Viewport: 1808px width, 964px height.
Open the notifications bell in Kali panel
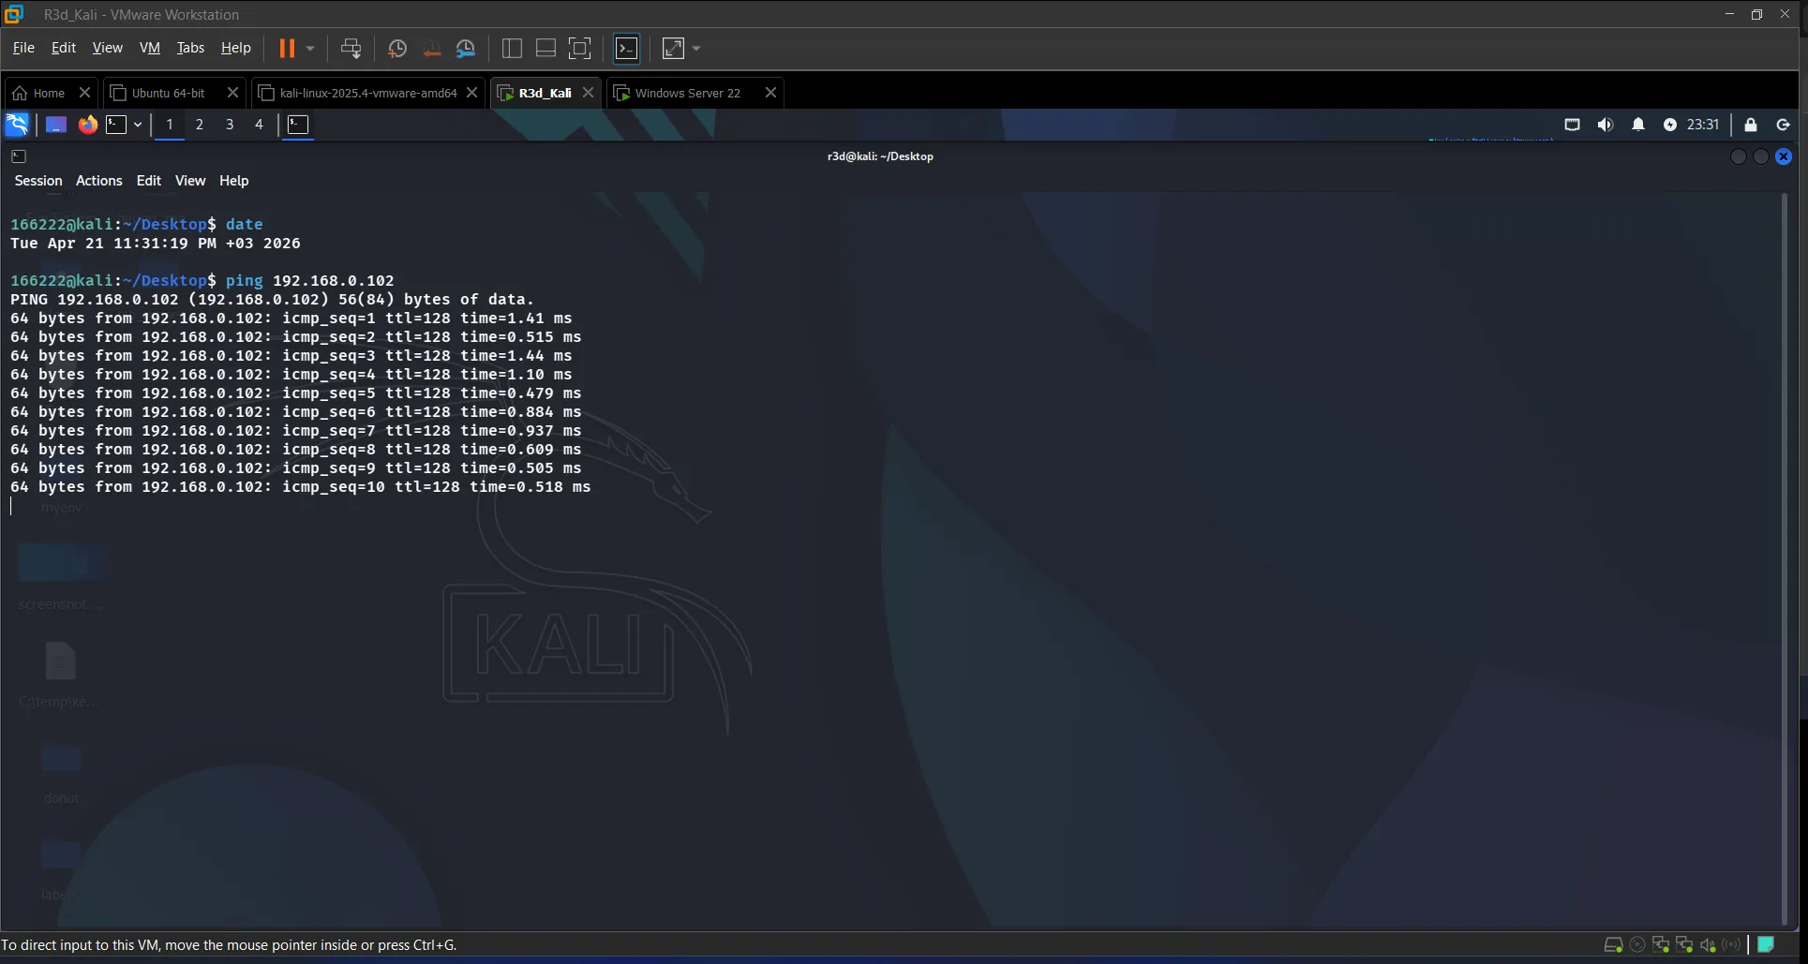pyautogui.click(x=1638, y=125)
